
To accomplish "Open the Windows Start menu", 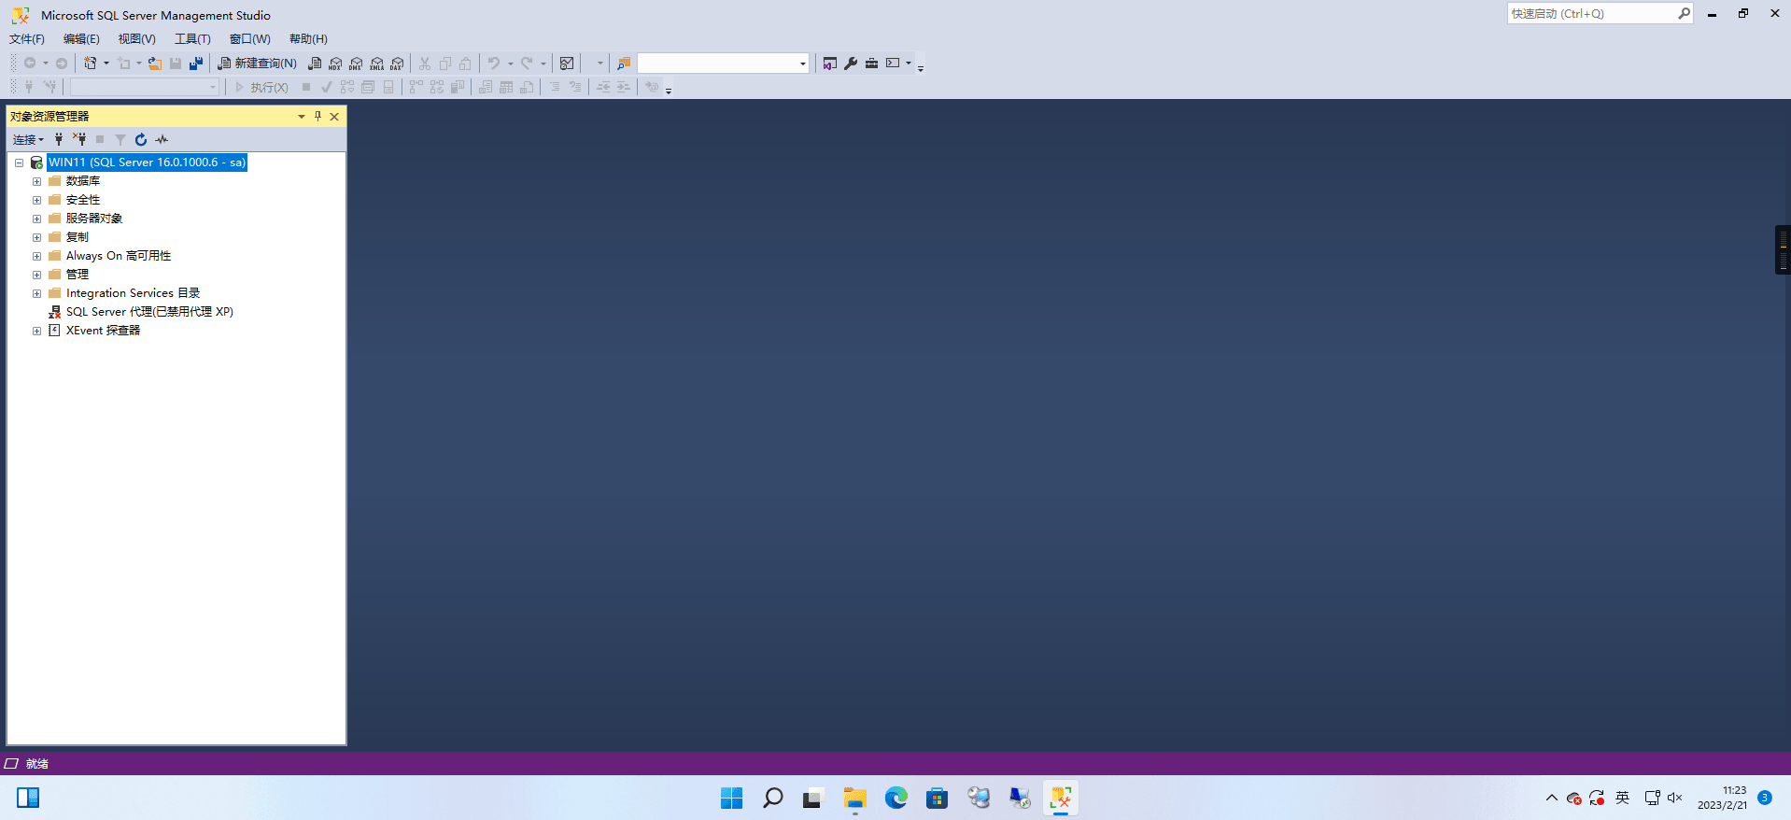I will point(731,798).
